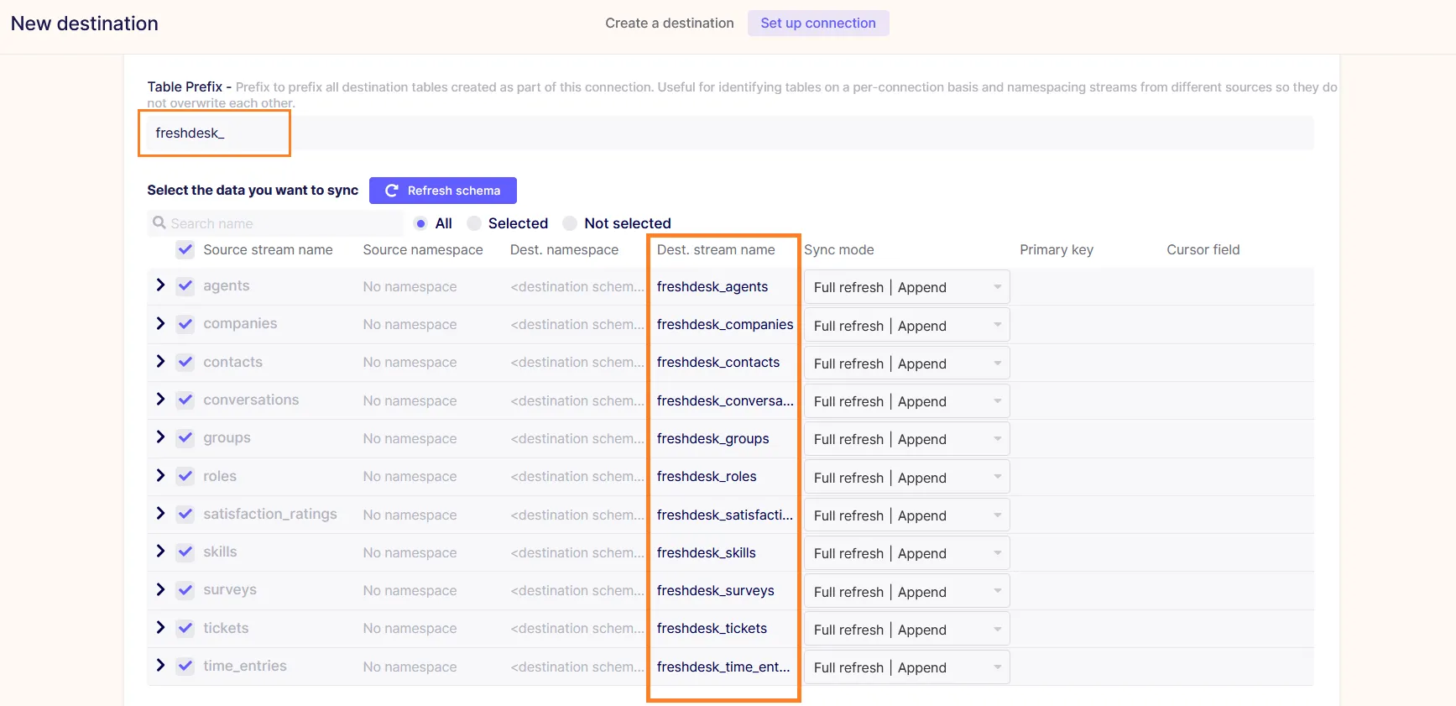Click the Dest. namespace column header
The width and height of the screenshot is (1456, 706).
click(564, 249)
